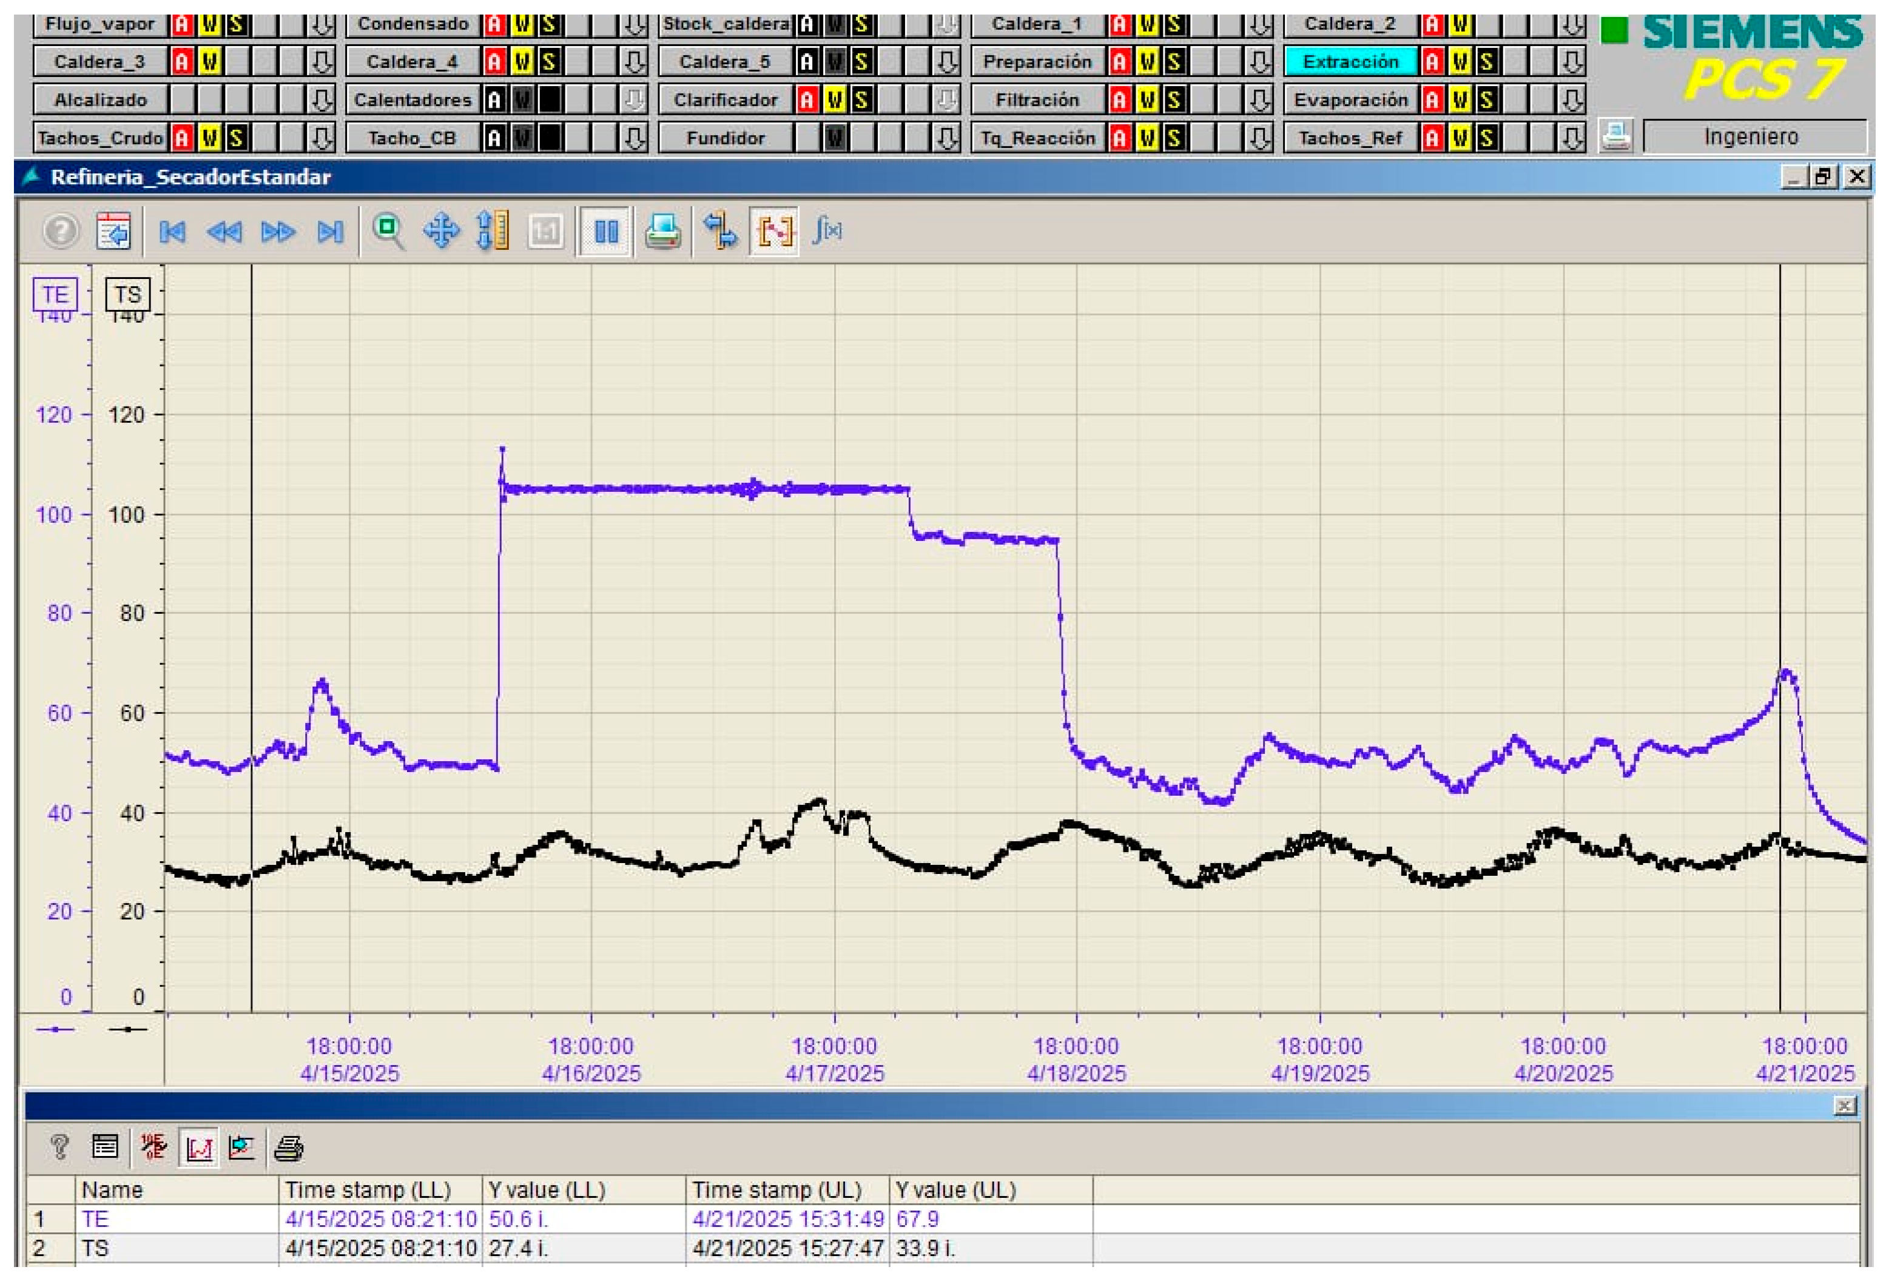Print the trend using the toolbar printer icon
The image size is (1886, 1284).
point(662,232)
